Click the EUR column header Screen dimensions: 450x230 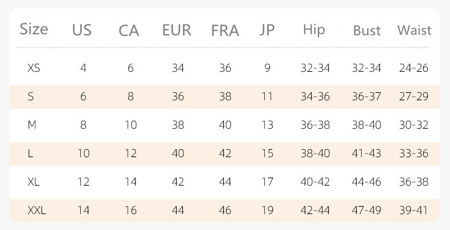pyautogui.click(x=177, y=30)
